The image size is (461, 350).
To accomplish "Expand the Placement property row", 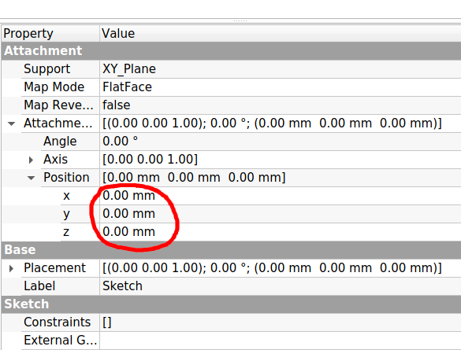I will pos(11,268).
